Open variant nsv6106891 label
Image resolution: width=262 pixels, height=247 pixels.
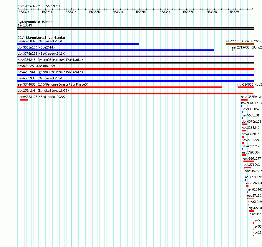(x=253, y=177)
